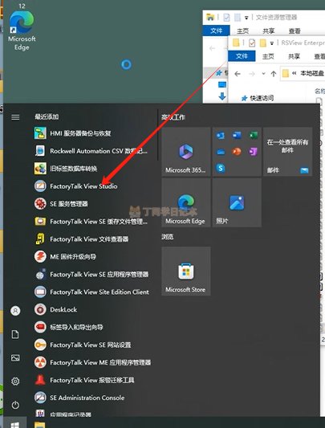
Task: Open SE Administration Console icon
Action: point(40,397)
